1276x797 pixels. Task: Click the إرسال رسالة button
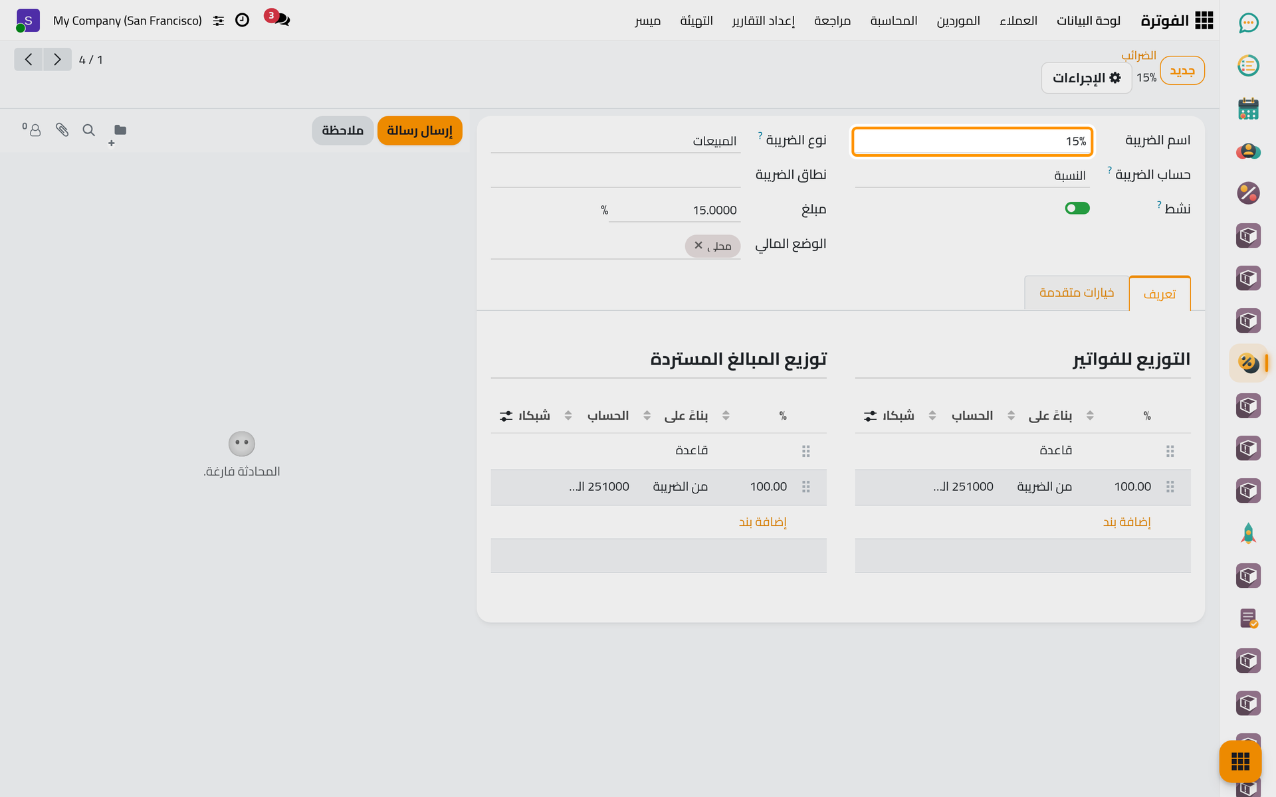[x=420, y=130]
